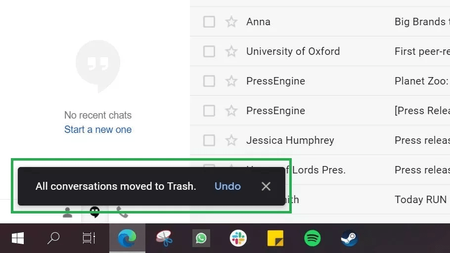Click Undo in the Trash notification
Image resolution: width=450 pixels, height=253 pixels.
click(227, 186)
